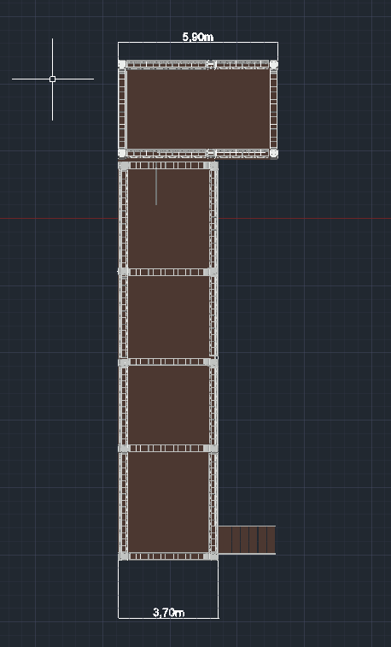Screen dimensions: 391x647
Task: Select the top truss of the wide platform
Action: [x=198, y=64]
